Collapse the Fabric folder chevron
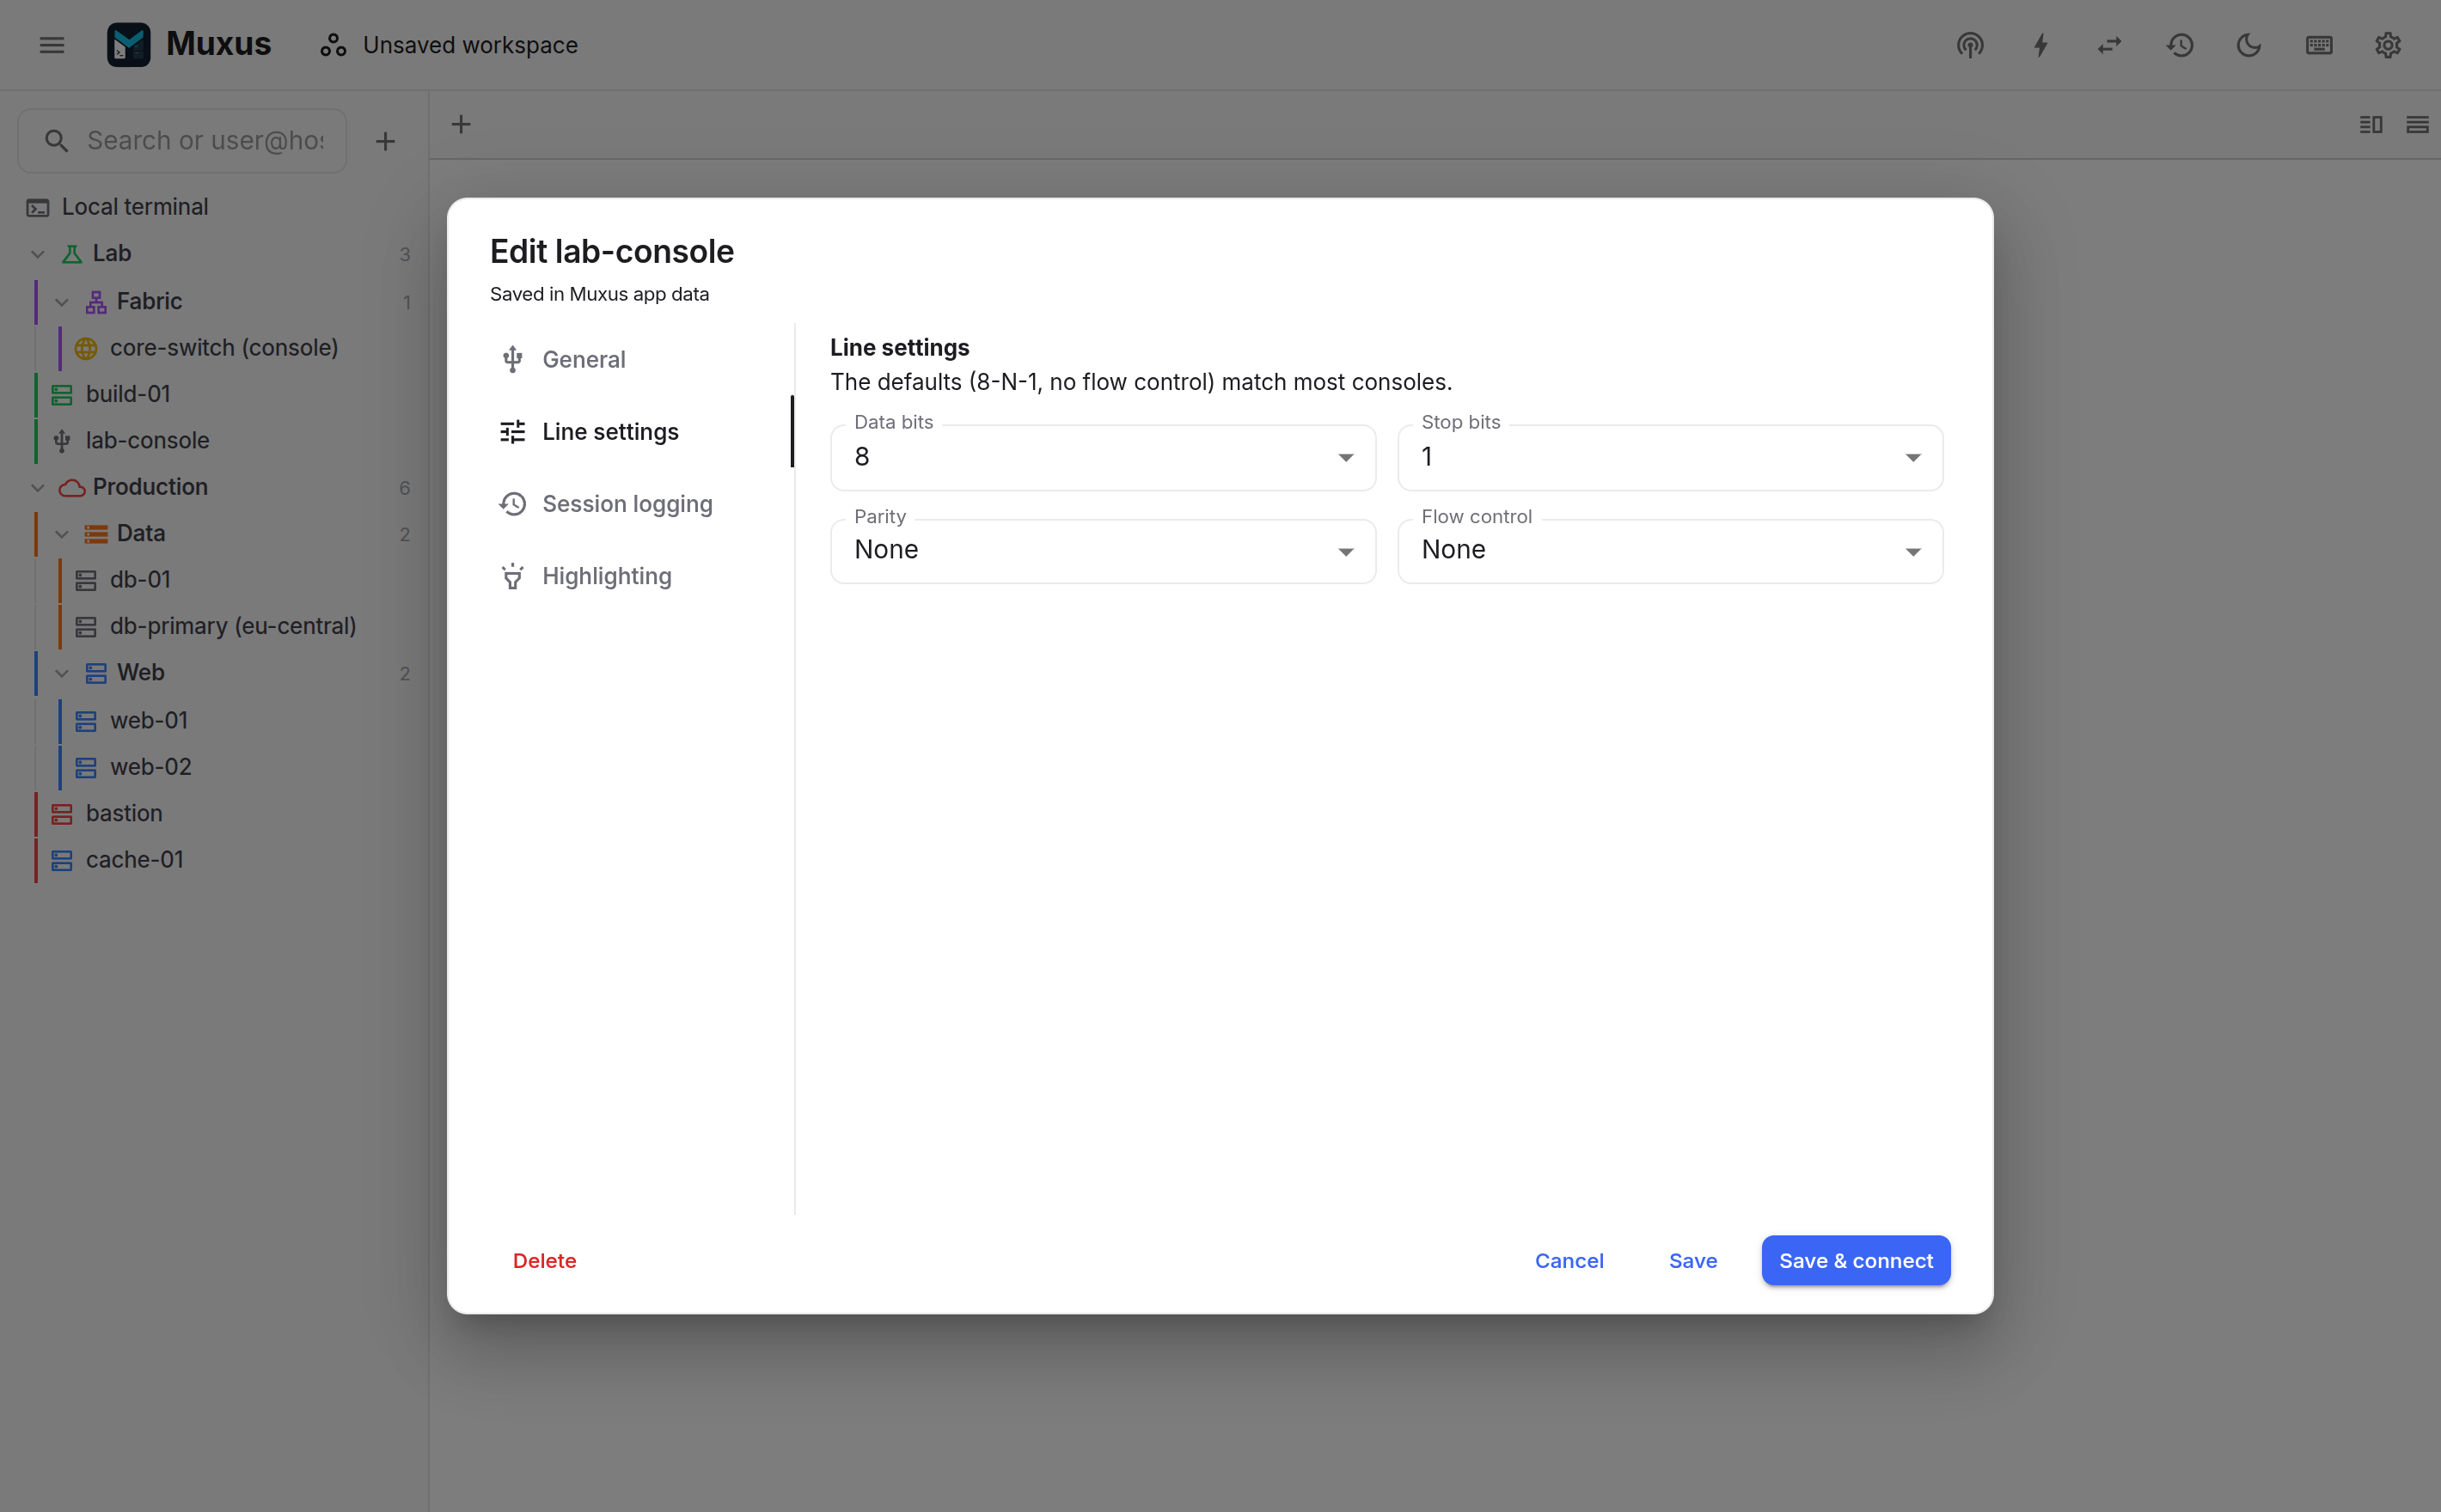 tap(62, 302)
